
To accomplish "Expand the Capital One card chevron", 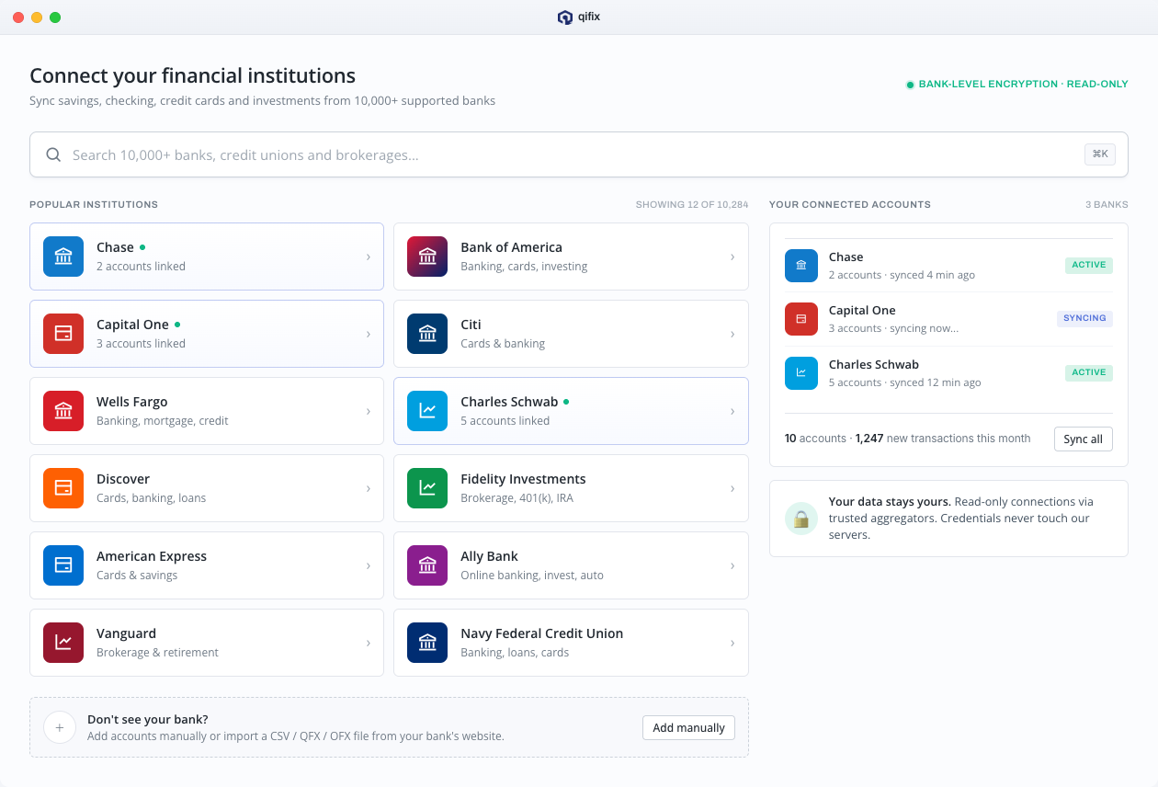I will click(x=369, y=334).
